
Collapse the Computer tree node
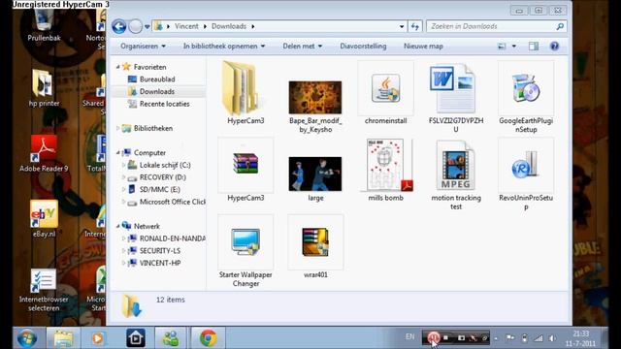(117, 152)
